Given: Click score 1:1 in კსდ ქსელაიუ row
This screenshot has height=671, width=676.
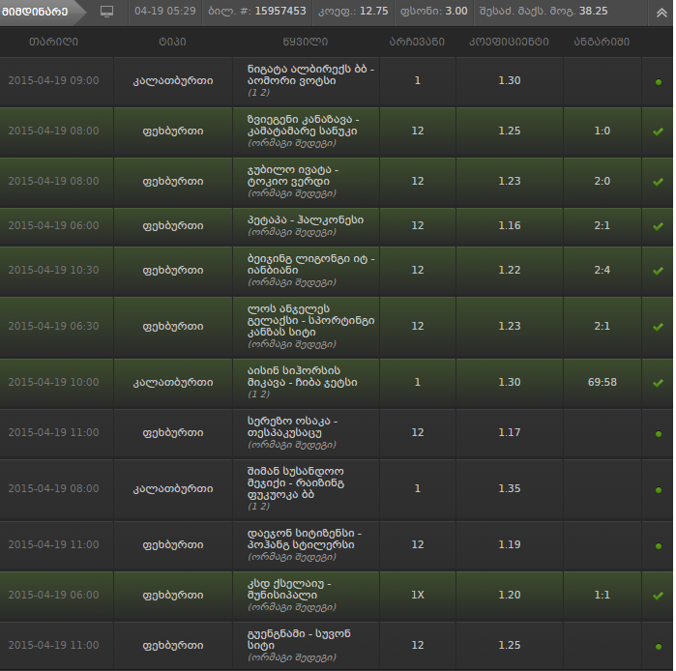Looking at the screenshot, I should (x=602, y=596).
